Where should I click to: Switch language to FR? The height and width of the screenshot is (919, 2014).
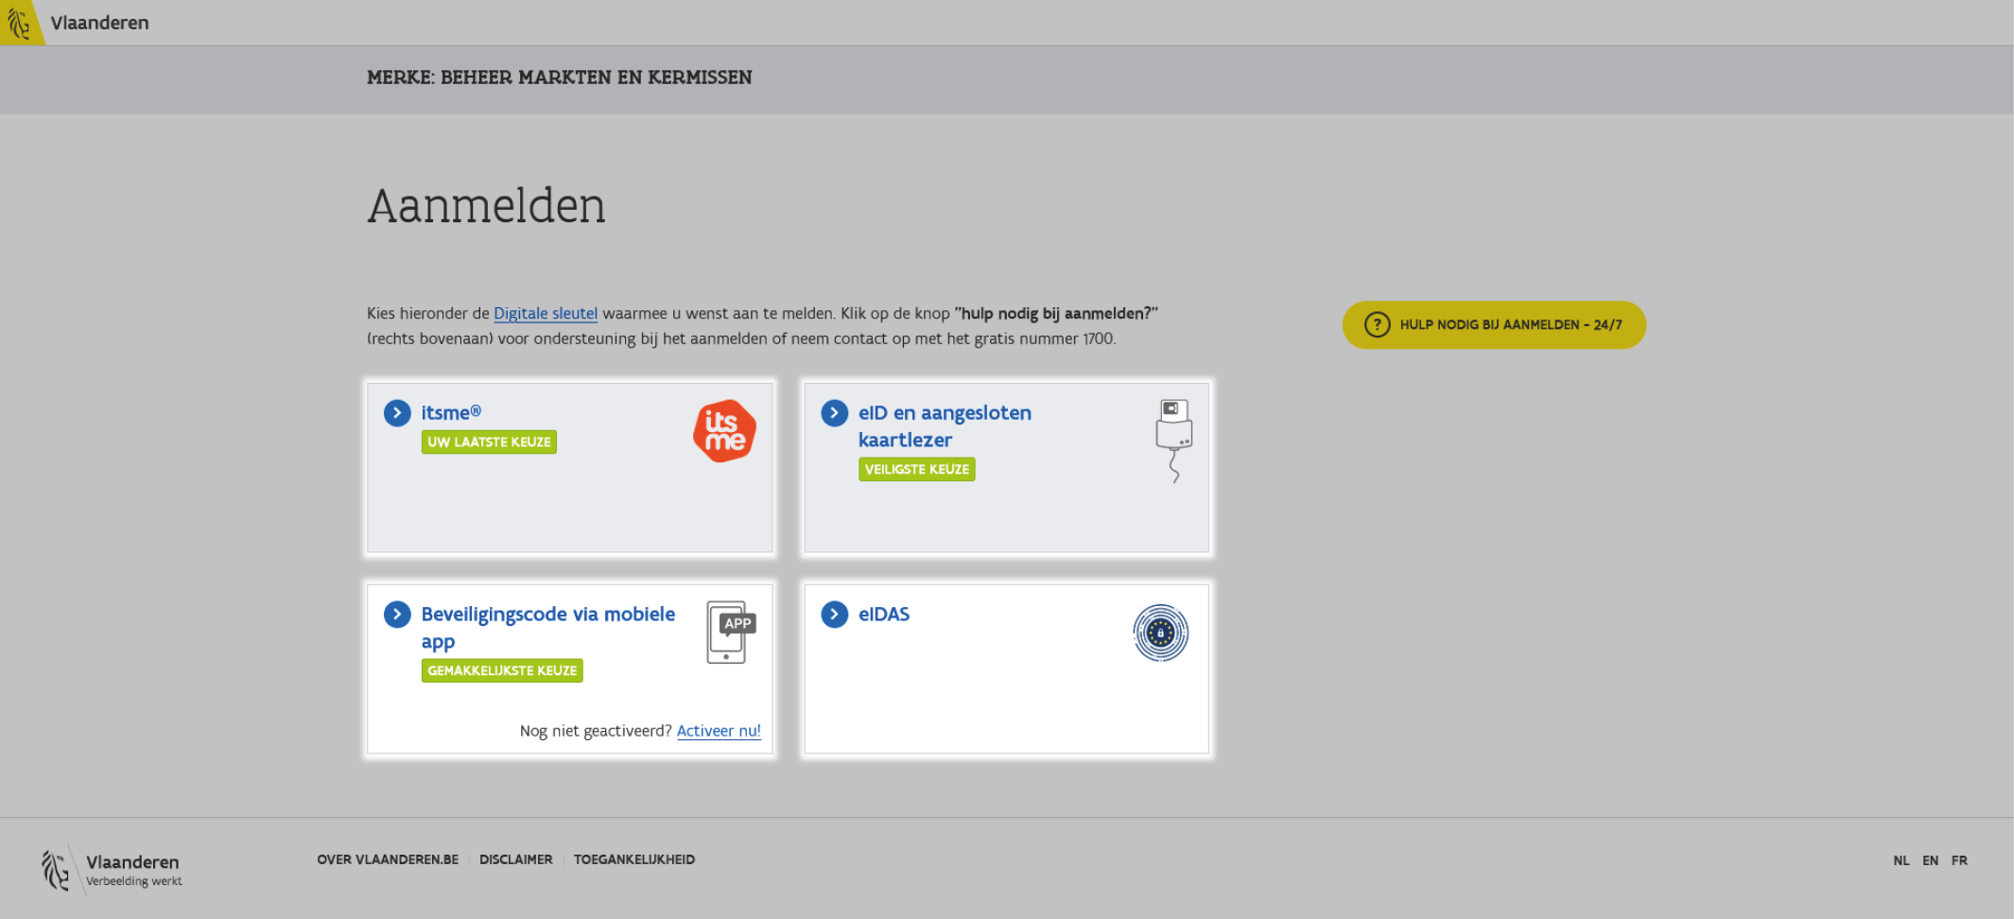(x=1959, y=860)
